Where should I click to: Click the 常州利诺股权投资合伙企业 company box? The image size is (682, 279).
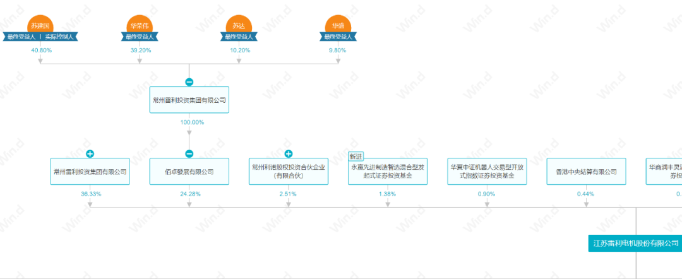[x=289, y=172]
